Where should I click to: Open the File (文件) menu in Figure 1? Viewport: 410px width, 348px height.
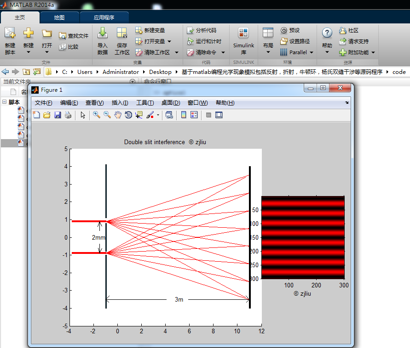point(43,103)
